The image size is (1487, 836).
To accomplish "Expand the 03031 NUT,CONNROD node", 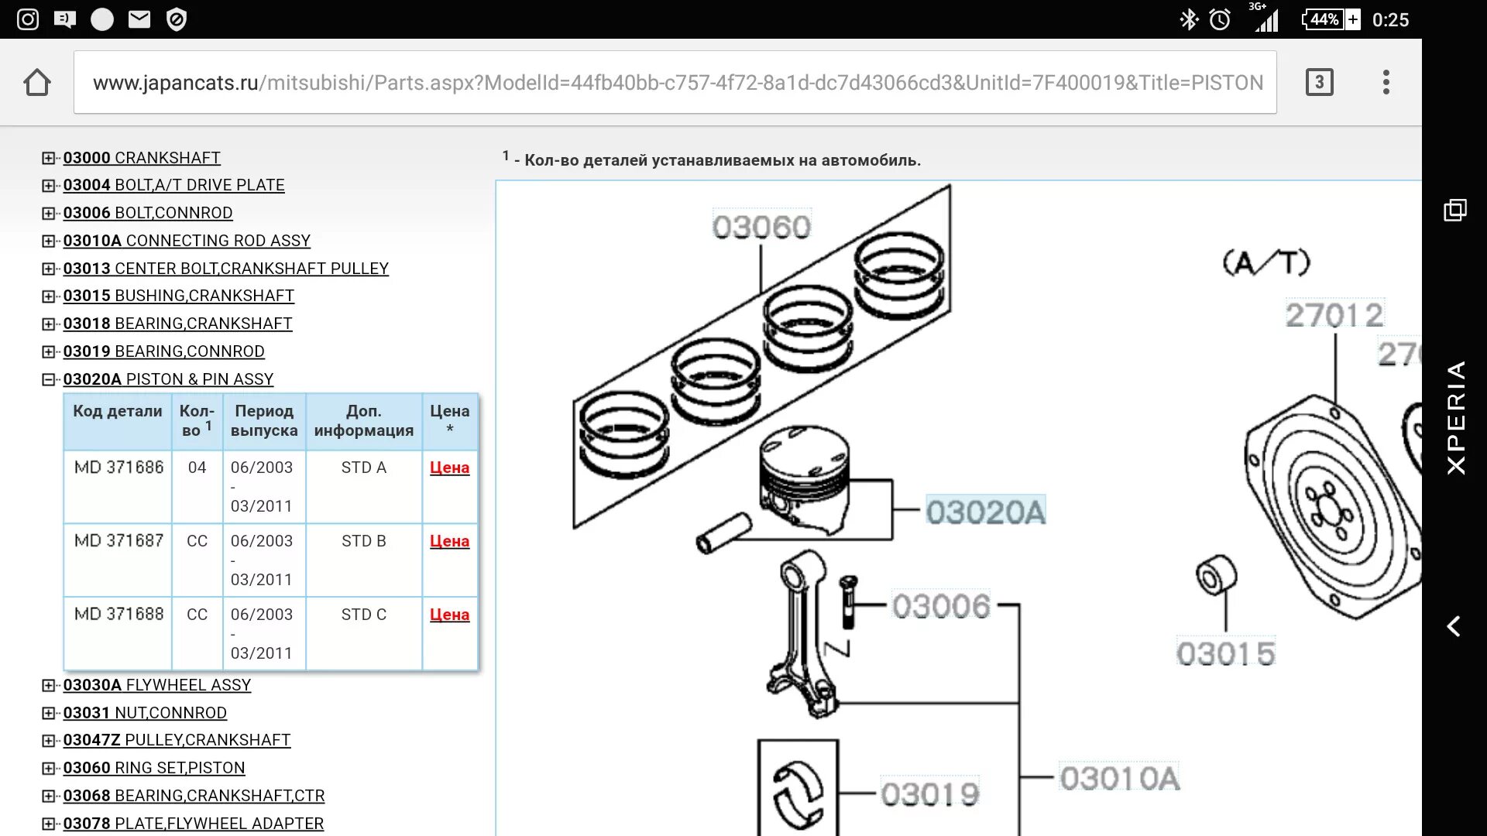I will (48, 714).
